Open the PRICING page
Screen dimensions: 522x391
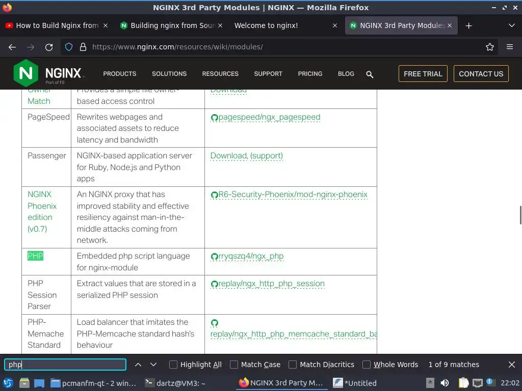coord(310,74)
